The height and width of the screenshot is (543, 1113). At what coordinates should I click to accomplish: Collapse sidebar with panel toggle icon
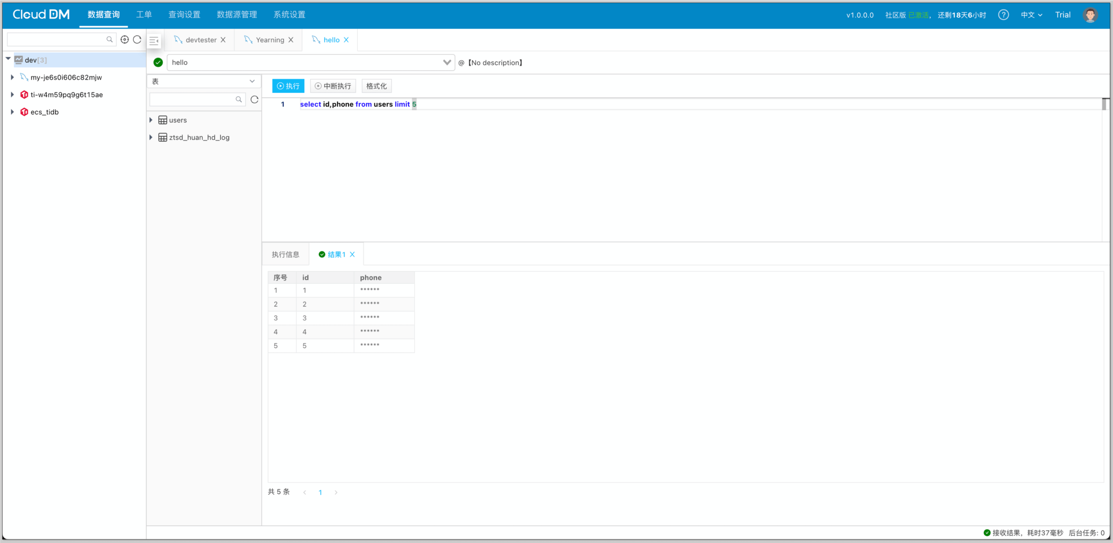pyautogui.click(x=154, y=41)
